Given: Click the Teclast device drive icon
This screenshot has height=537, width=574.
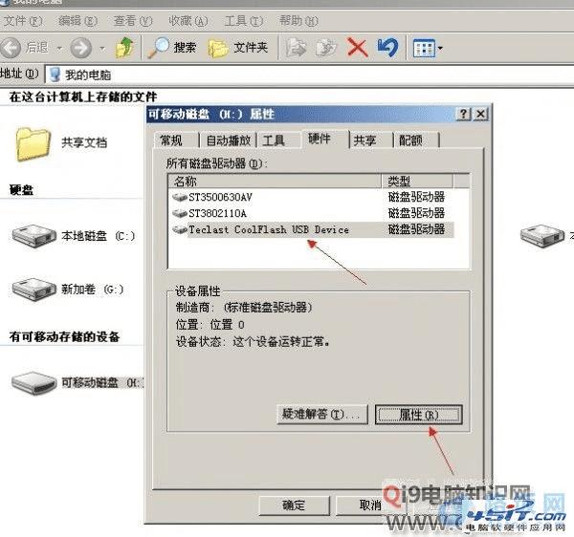Looking at the screenshot, I should click(x=180, y=229).
